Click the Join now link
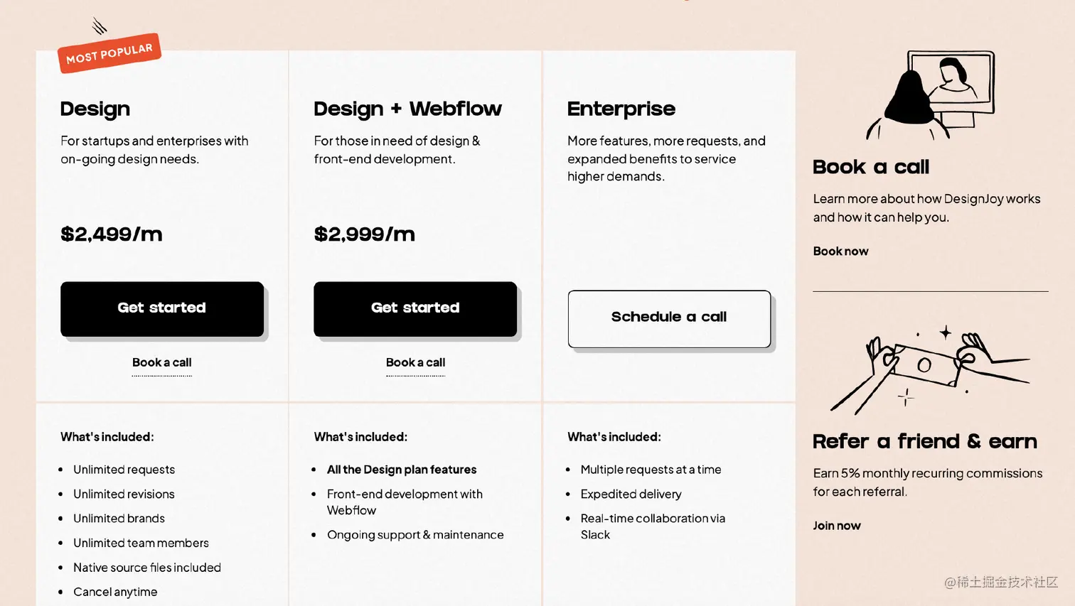1075x606 pixels. click(x=837, y=526)
